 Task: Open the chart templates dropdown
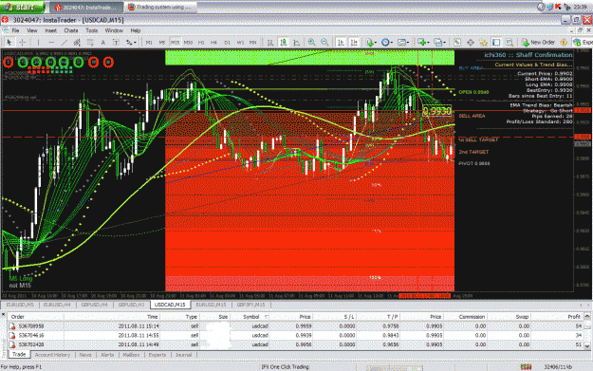403,43
